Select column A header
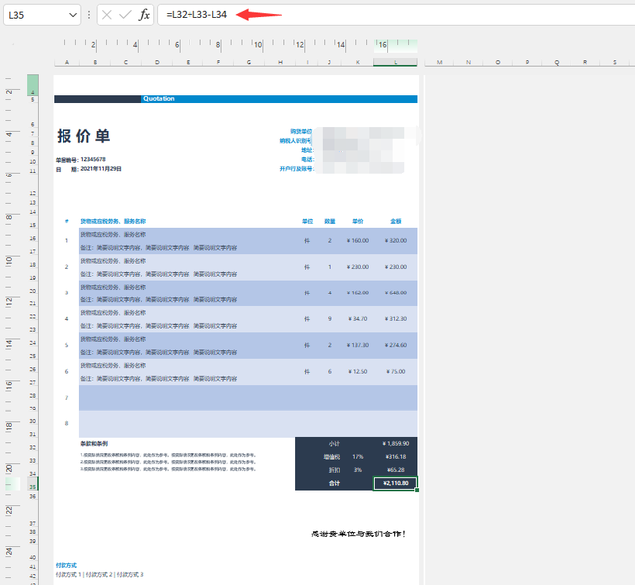635x585 pixels. (67, 62)
